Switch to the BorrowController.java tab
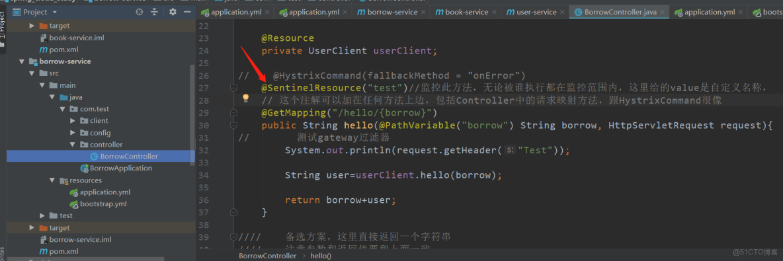 pos(620,12)
